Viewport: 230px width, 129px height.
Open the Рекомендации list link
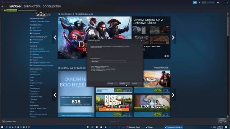[x=38, y=40]
